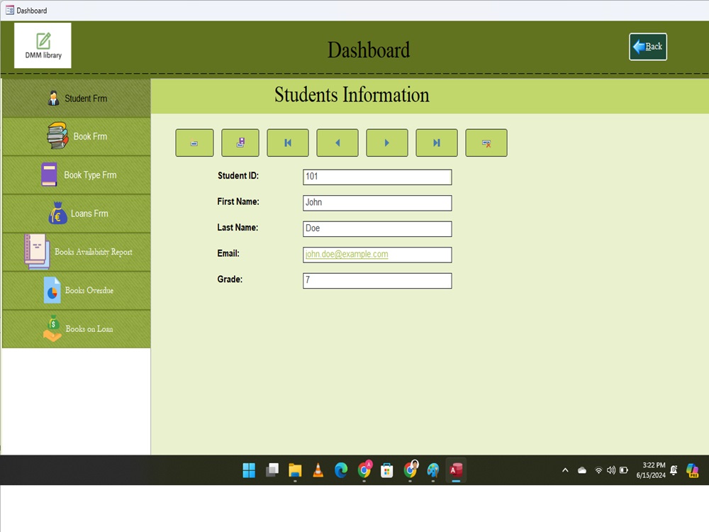This screenshot has width=709, height=532.
Task: Click the Students Information heading
Action: click(x=352, y=95)
